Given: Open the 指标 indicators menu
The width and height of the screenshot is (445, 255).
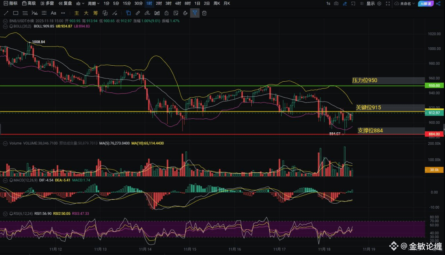Looking at the screenshot, I should (x=11, y=3).
